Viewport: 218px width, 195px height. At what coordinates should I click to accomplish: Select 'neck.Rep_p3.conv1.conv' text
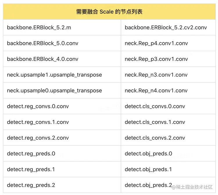tap(156, 59)
